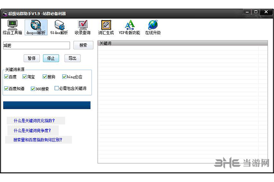Uncheck the 百度知道 option

click(6, 89)
